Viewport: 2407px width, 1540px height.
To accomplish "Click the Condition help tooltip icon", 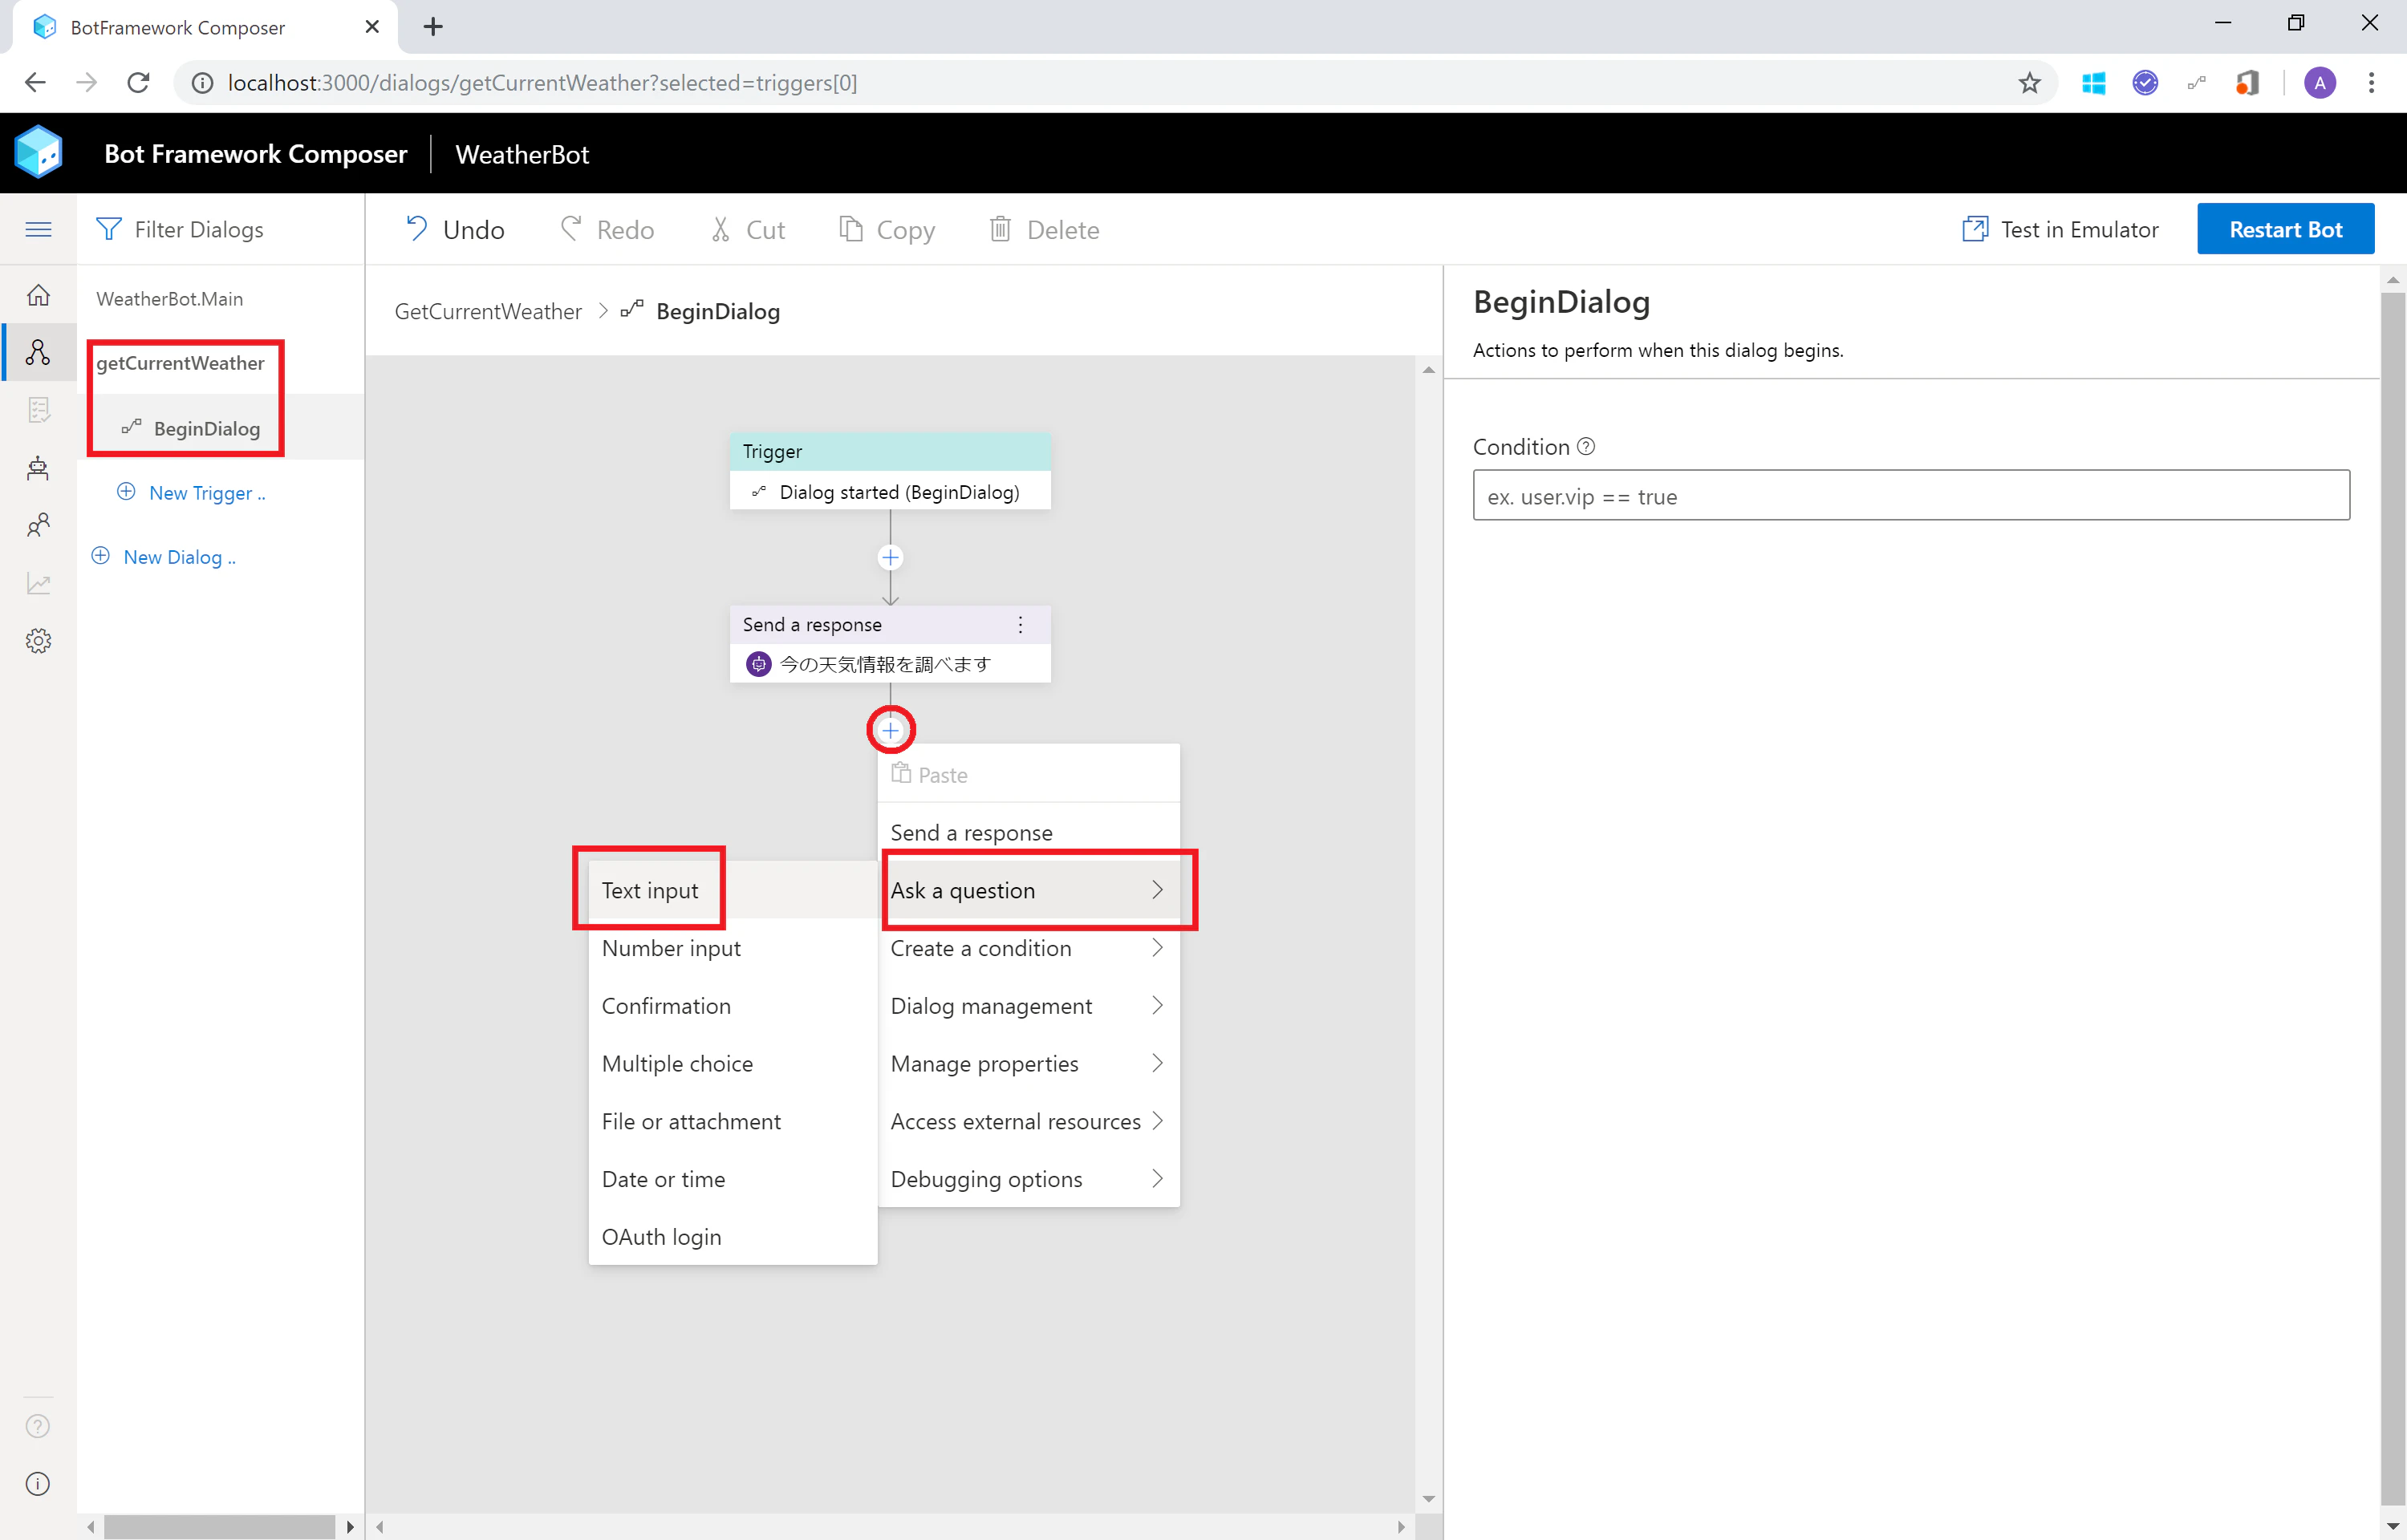I will 1586,446.
